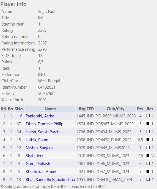157x189 pixels.
Task: Open Guru, Prakash player link
Action: pos(38,164)
